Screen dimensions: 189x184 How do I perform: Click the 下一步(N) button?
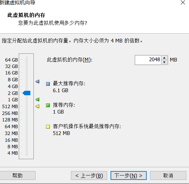[129, 175]
